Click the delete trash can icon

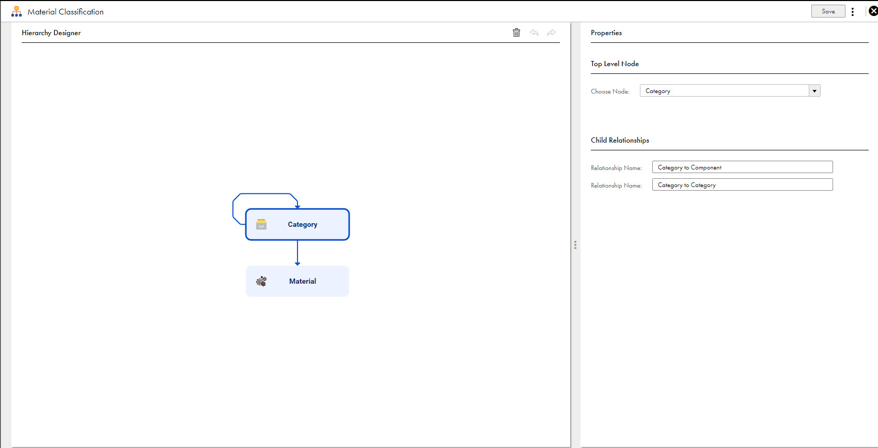[516, 33]
